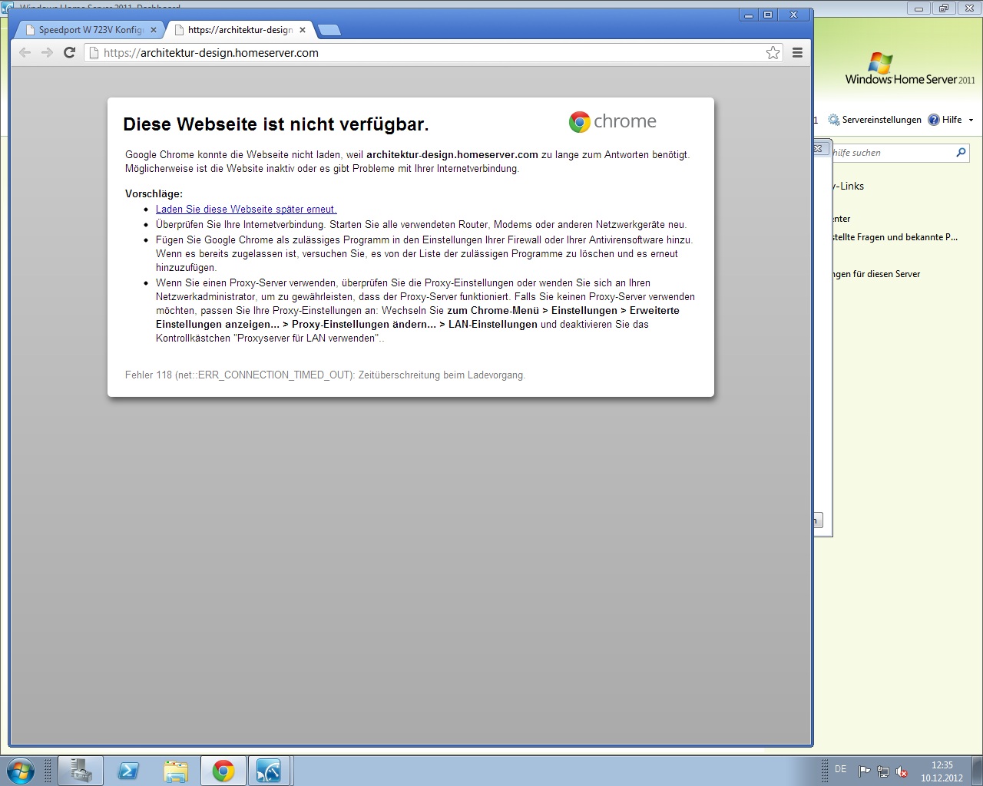Open Windows Explorer from the taskbar
The image size is (983, 786).
(176, 771)
